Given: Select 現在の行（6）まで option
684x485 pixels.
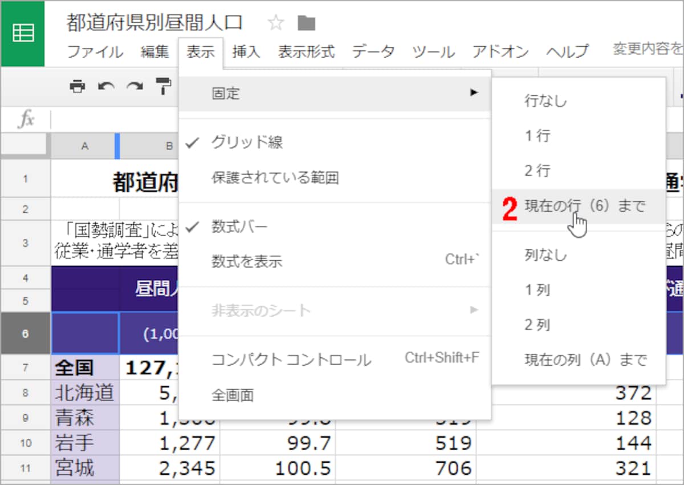Looking at the screenshot, I should pos(579,206).
